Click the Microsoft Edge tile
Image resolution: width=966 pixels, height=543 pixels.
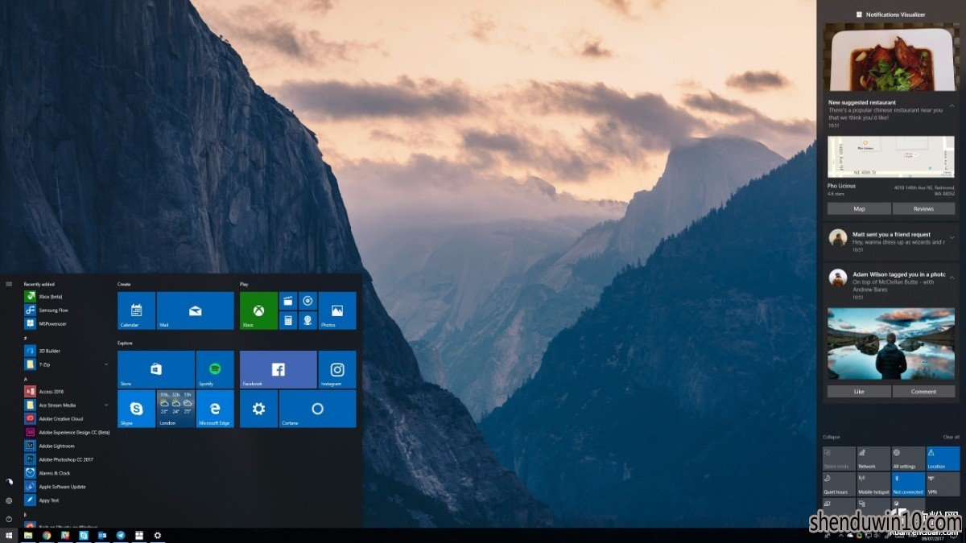pos(215,409)
